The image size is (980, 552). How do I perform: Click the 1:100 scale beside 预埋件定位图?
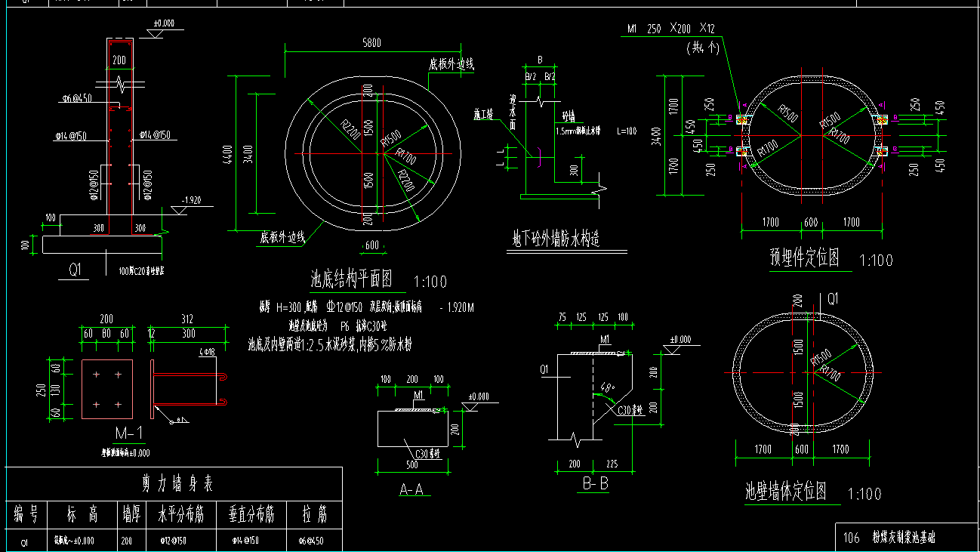[876, 261]
